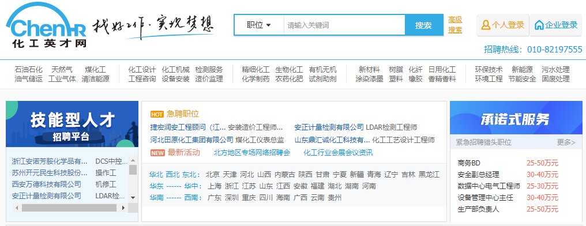This screenshot has height=226, width=586.
Task: Click the 急聘职位 heading
Action: pyautogui.click(x=182, y=114)
